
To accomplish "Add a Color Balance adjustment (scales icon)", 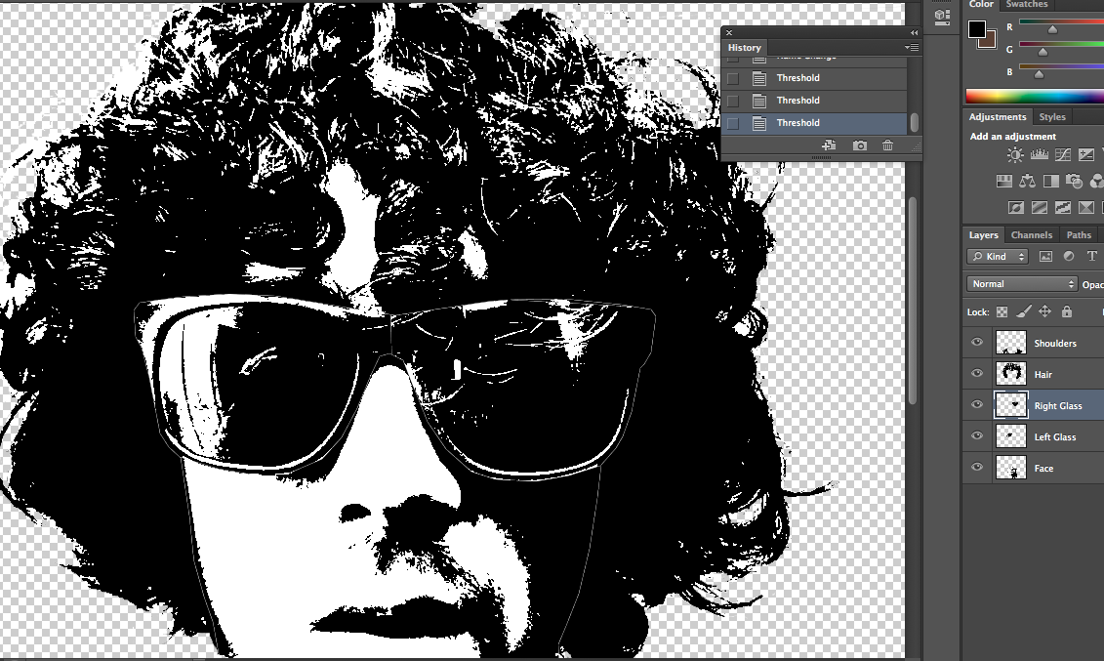I will (1027, 182).
